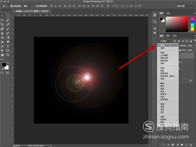Select the Brush tool
Screen dimensions: 196x147
(8, 29)
